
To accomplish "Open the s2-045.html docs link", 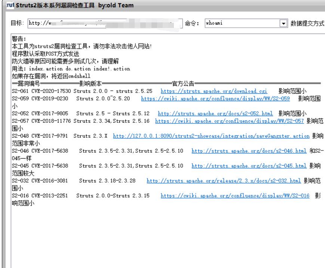I will click(x=249, y=166).
